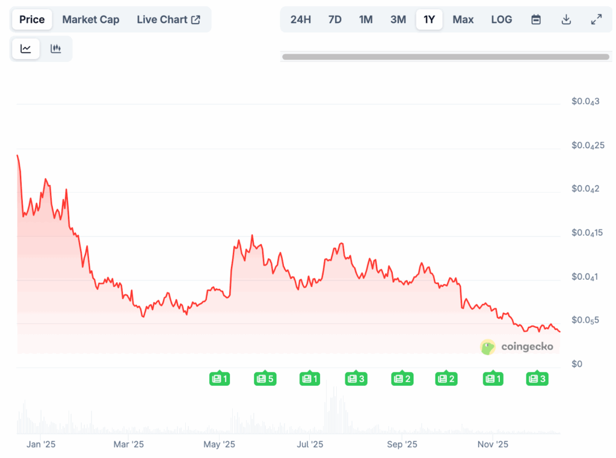Download the chart data
This screenshot has height=458, width=616.
coord(566,19)
